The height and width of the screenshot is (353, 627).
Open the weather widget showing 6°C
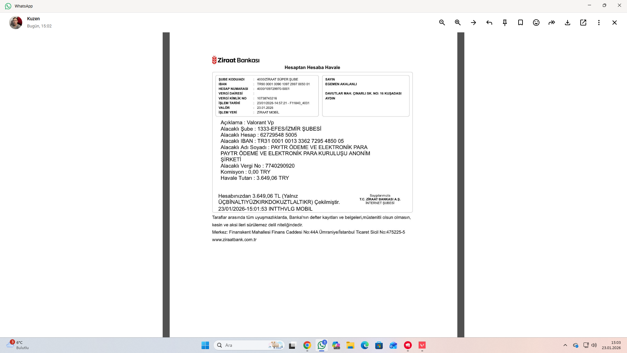coord(18,345)
